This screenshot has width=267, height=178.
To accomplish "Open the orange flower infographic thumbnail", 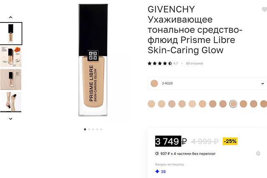I will point(11,57).
